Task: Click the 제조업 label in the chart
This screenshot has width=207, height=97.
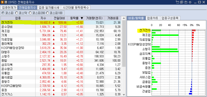Action: pyautogui.click(x=146, y=35)
